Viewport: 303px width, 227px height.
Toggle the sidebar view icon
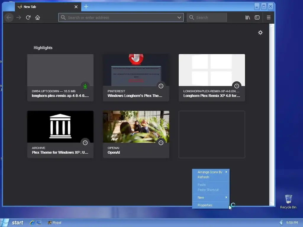(257, 17)
